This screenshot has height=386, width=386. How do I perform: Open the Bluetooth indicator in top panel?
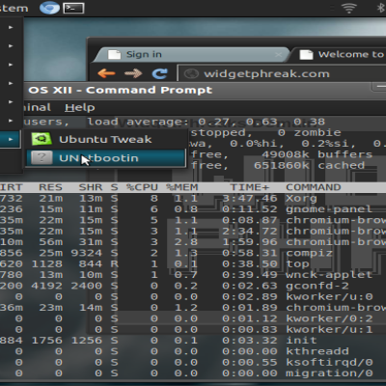(x=381, y=8)
